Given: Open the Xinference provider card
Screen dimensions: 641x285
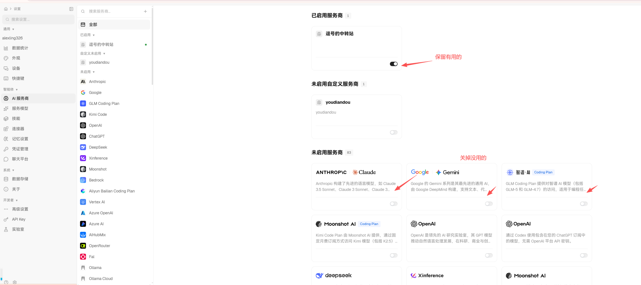Looking at the screenshot, I should coord(451,275).
